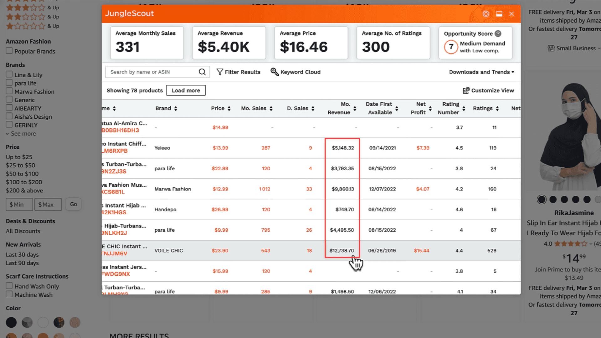The image size is (601, 338).
Task: Select grey color swatch filter
Action: coord(27,322)
